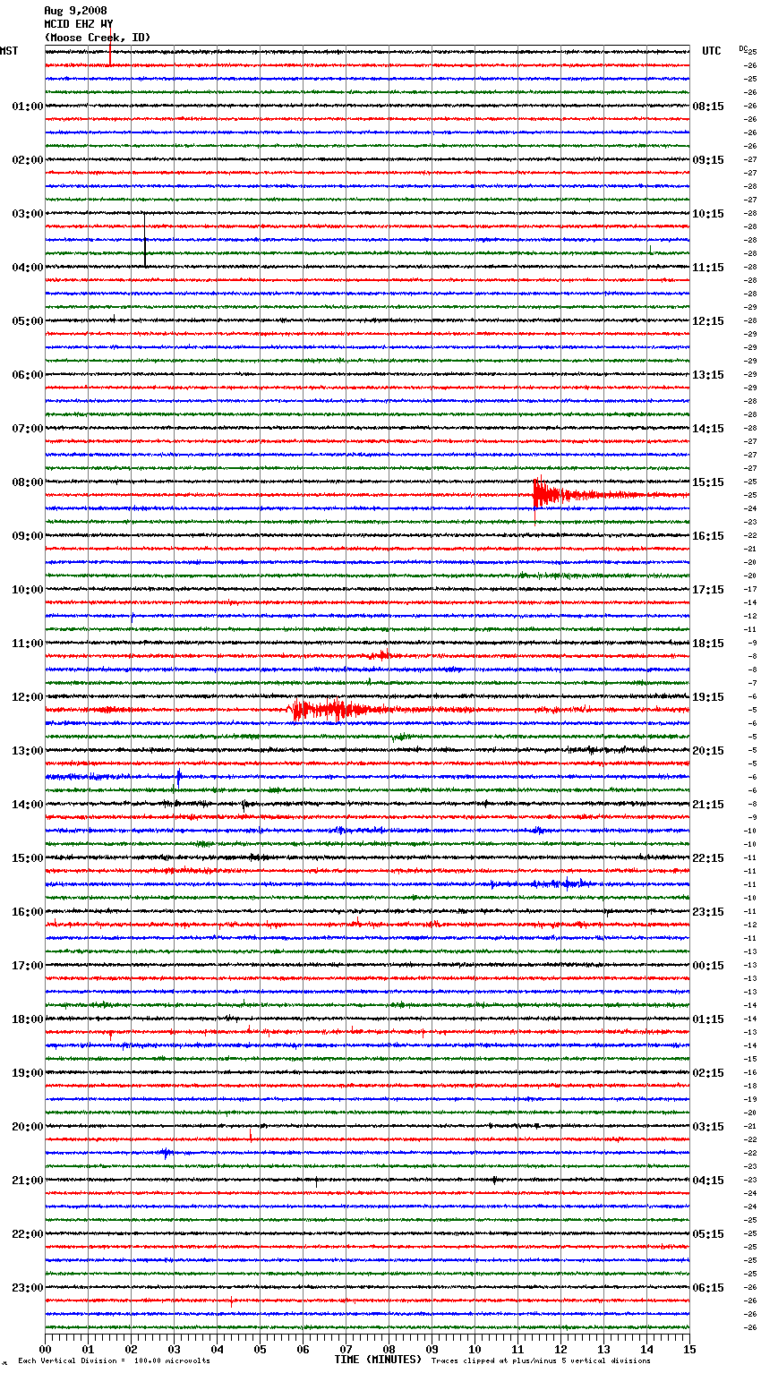
Task: Click the blue spike on the 13:30 MST trace
Action: point(179,776)
